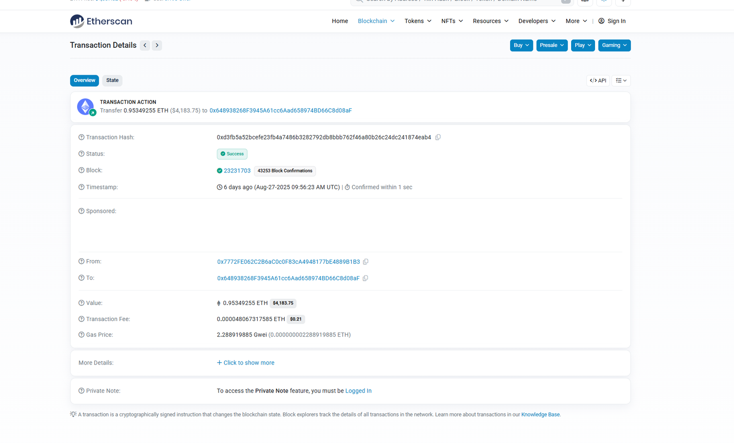734x443 pixels.
Task: Click the Ether symbol beside Value amount
Action: tap(218, 303)
